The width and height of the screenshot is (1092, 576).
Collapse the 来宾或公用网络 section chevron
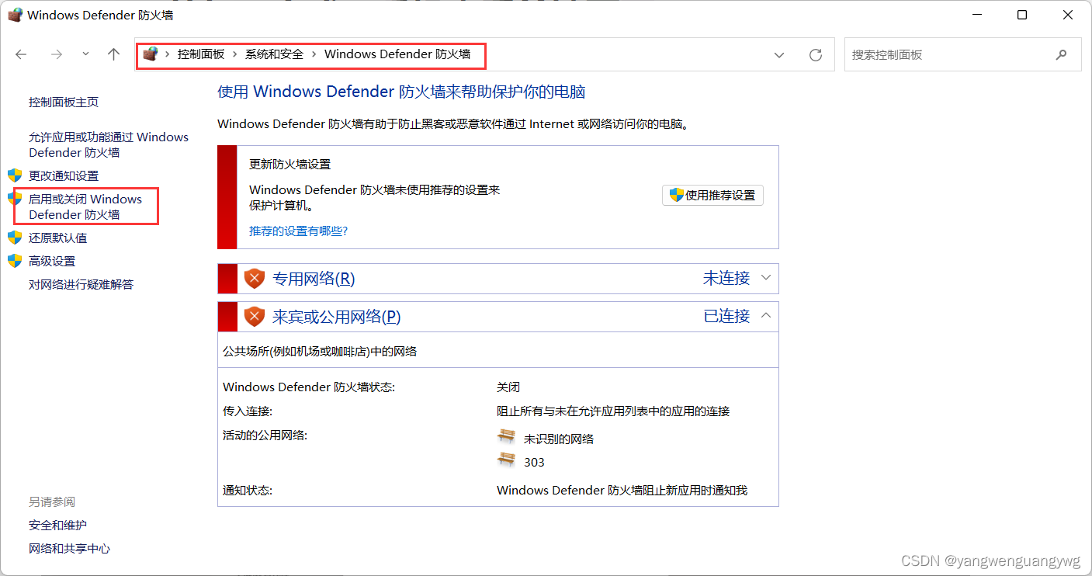[766, 316]
